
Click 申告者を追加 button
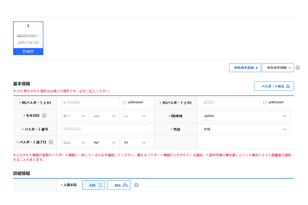[x=245, y=68]
